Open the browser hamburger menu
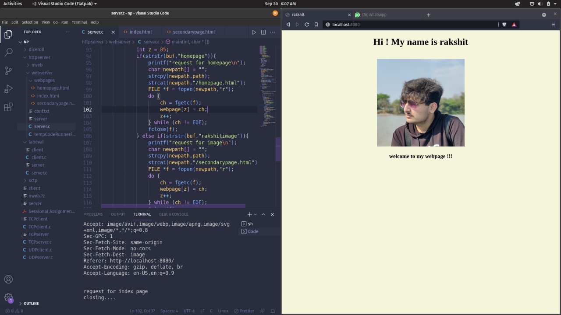 [553, 24]
